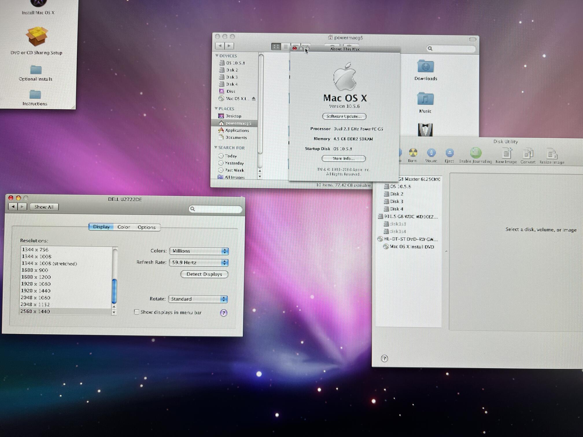Select 1344 x 1008 (stretched) resolution
Viewport: 583px width, 437px height.
(66, 263)
